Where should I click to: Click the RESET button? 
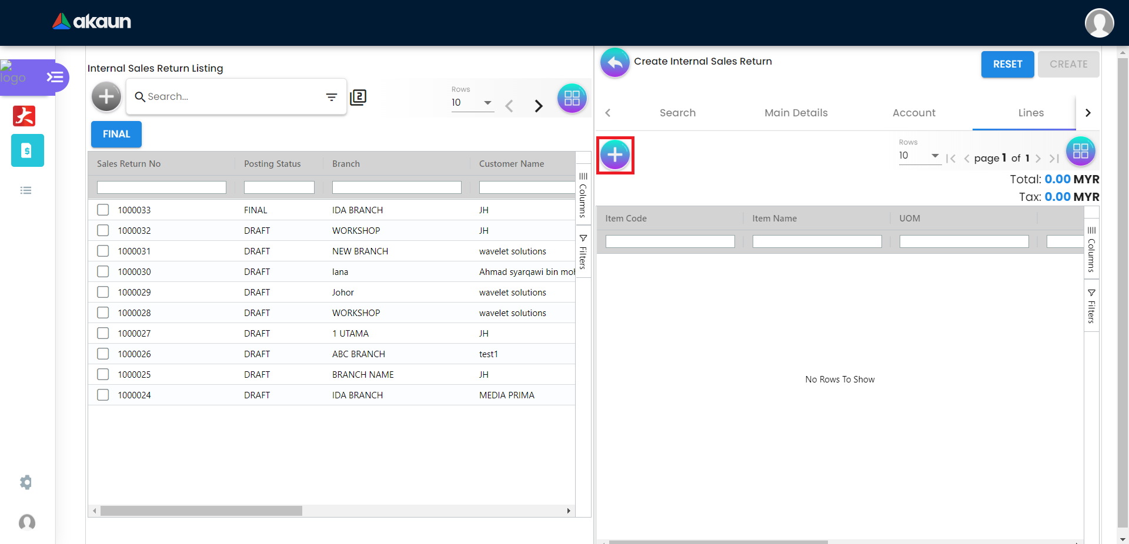(x=1007, y=64)
